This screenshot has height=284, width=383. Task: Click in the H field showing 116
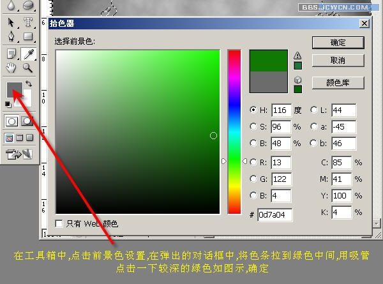click(x=281, y=110)
